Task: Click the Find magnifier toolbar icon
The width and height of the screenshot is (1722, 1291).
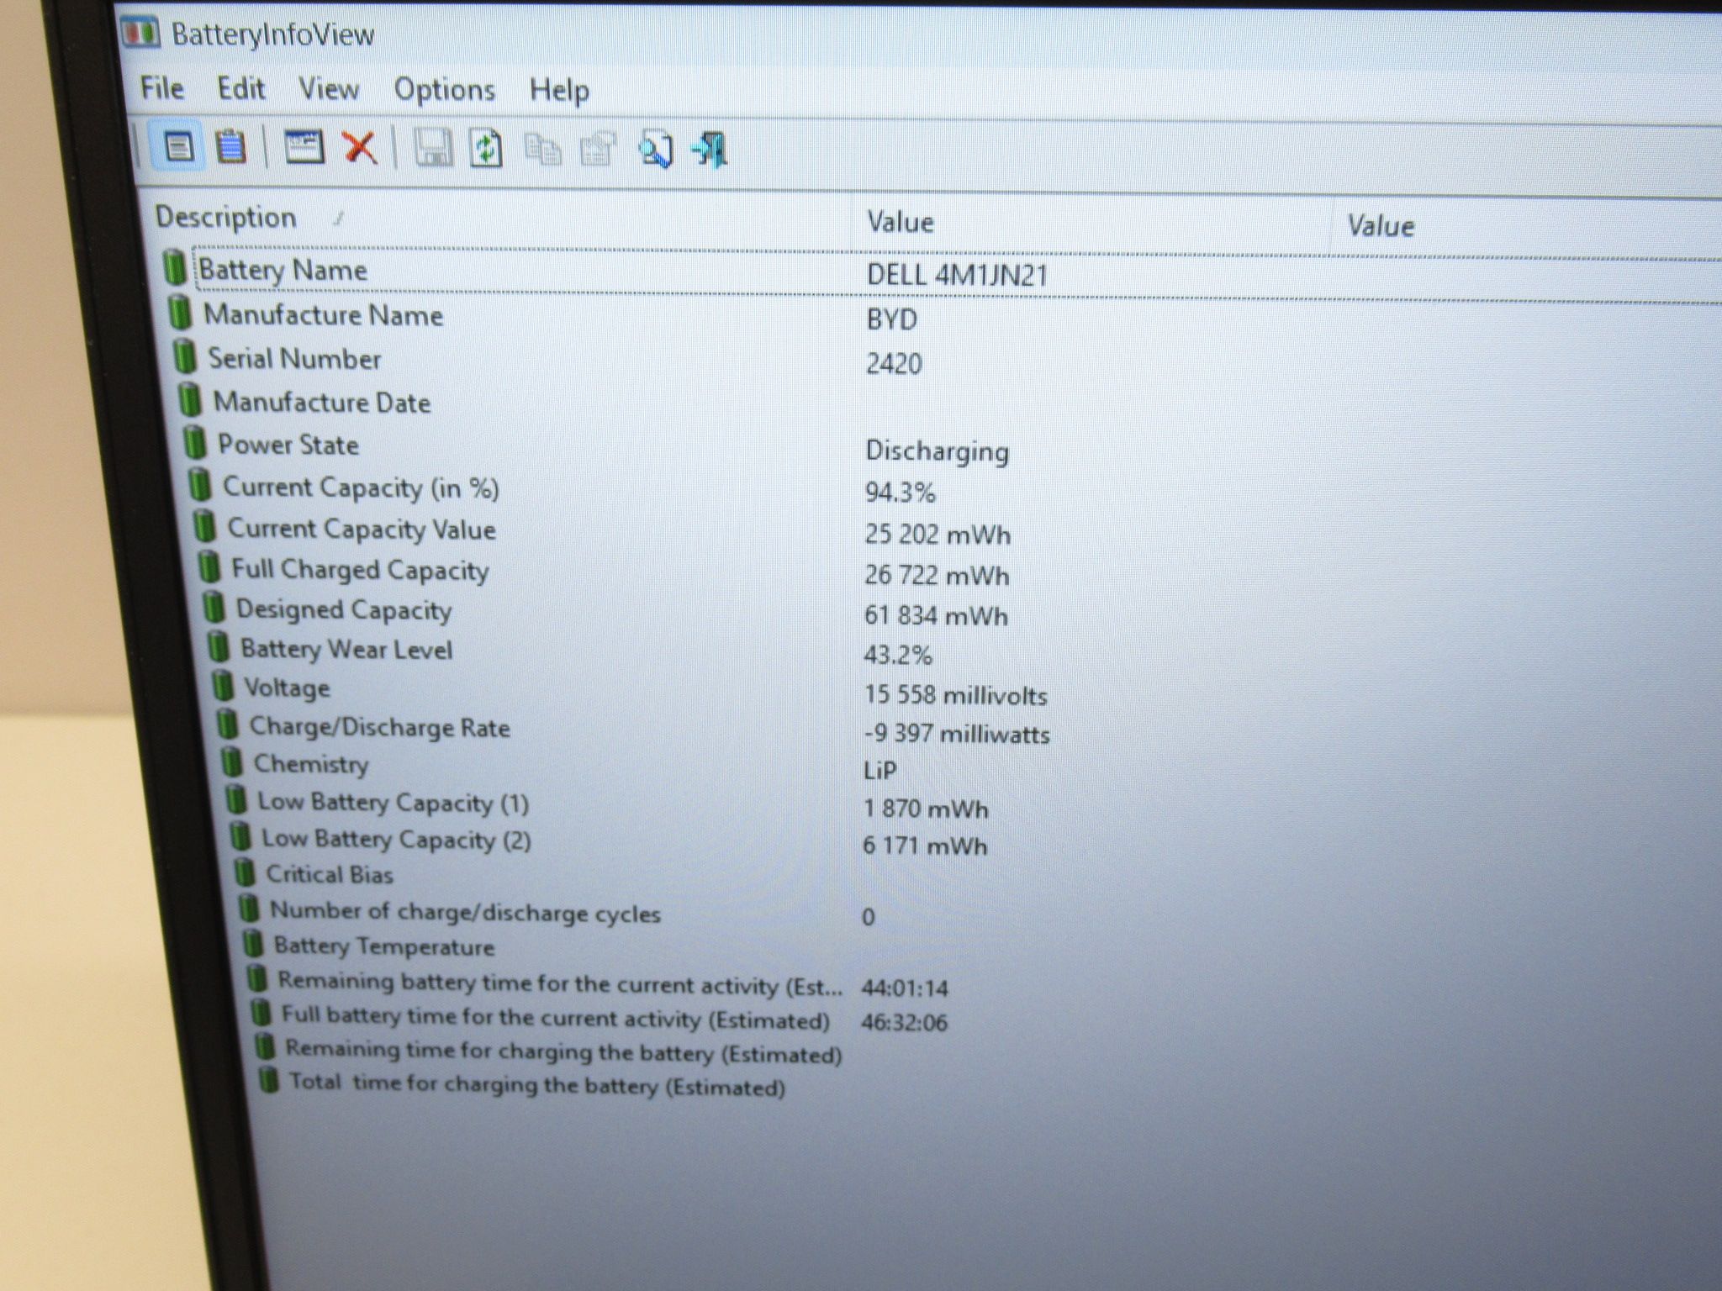Action: pos(655,150)
